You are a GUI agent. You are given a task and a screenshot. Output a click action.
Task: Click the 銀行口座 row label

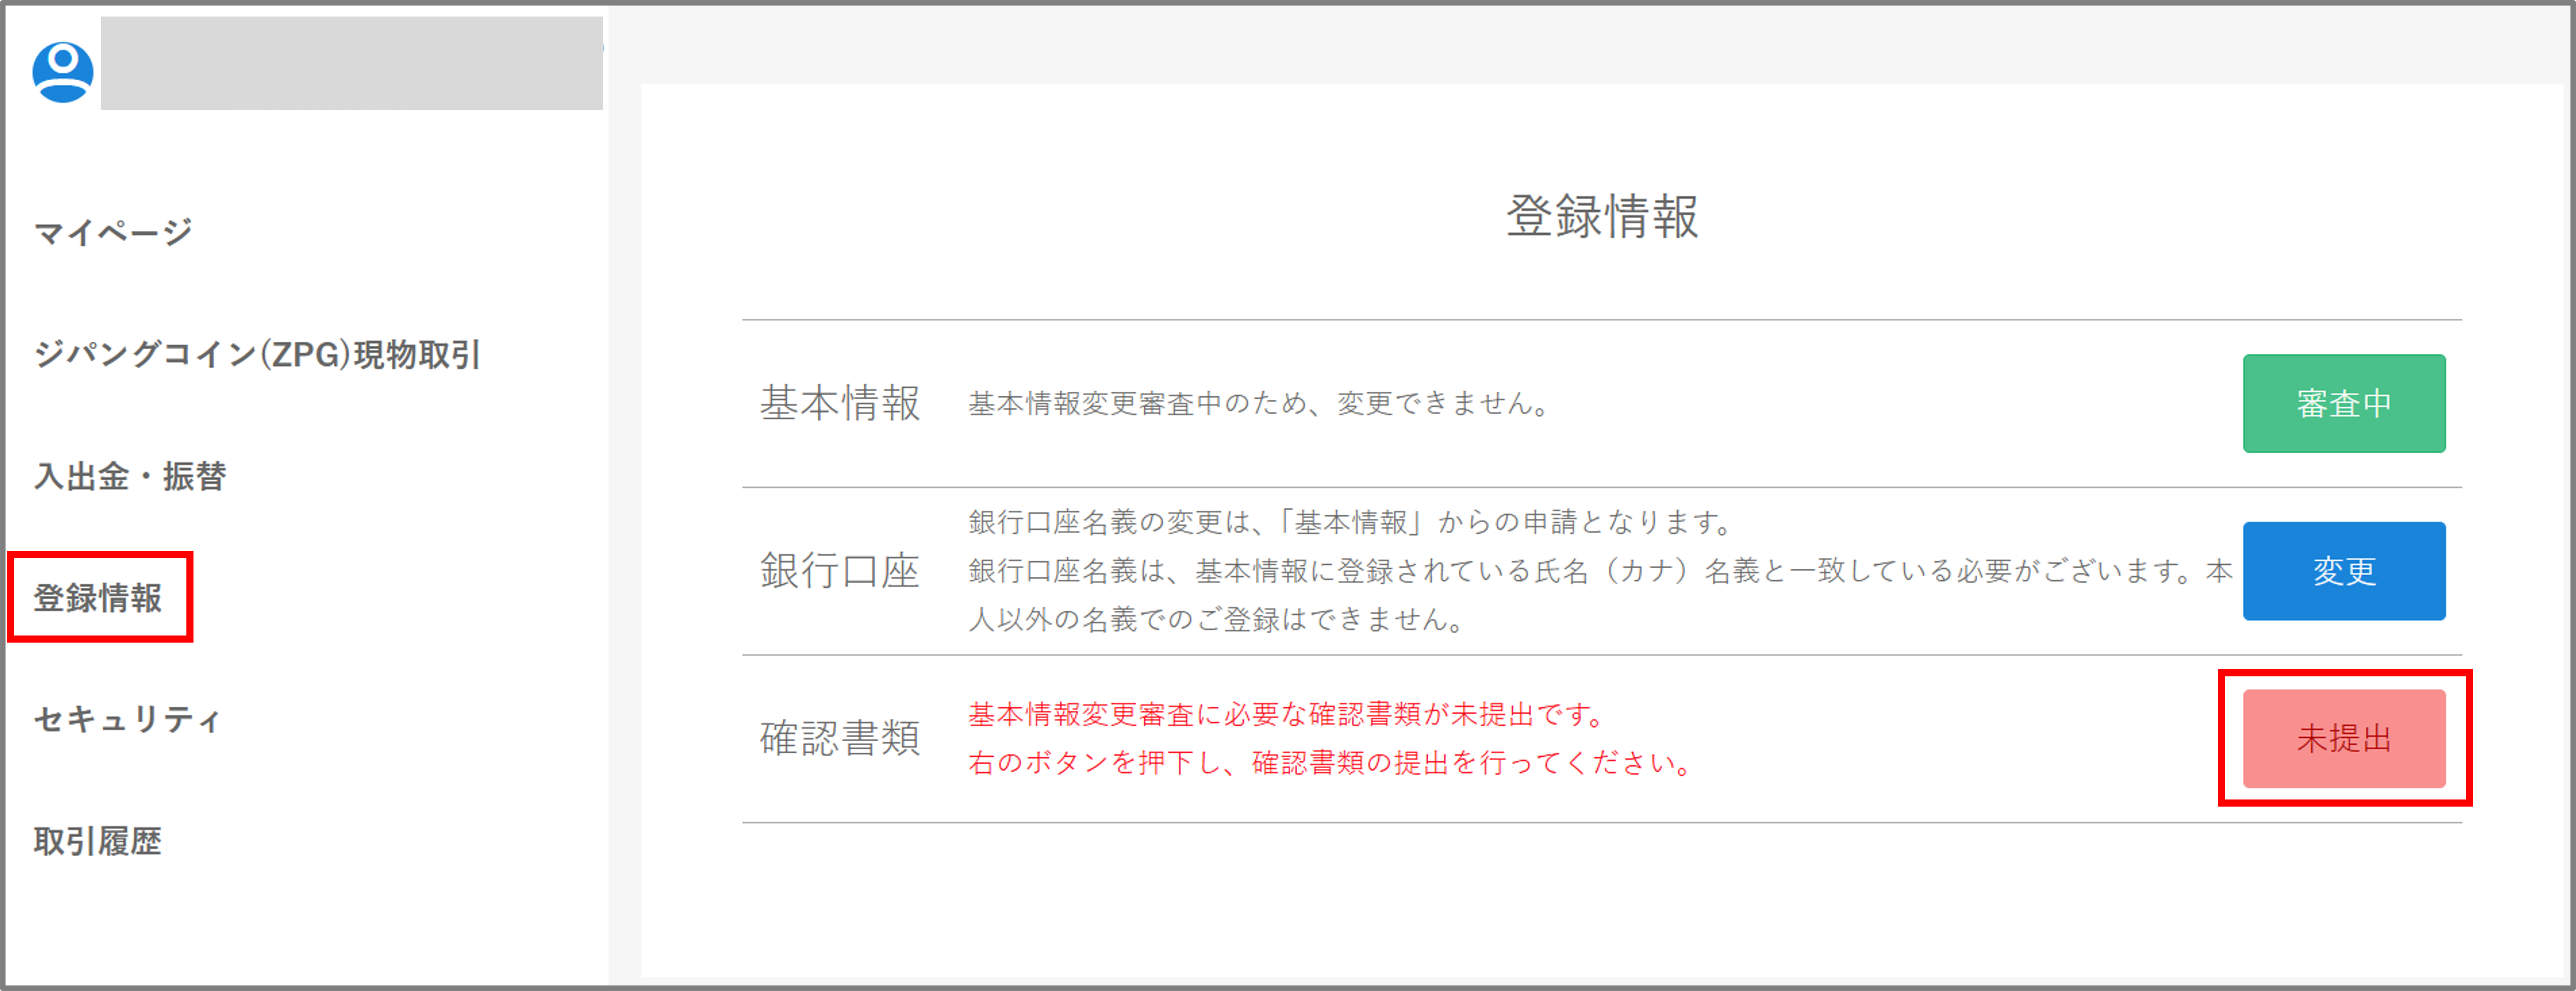pyautogui.click(x=840, y=571)
